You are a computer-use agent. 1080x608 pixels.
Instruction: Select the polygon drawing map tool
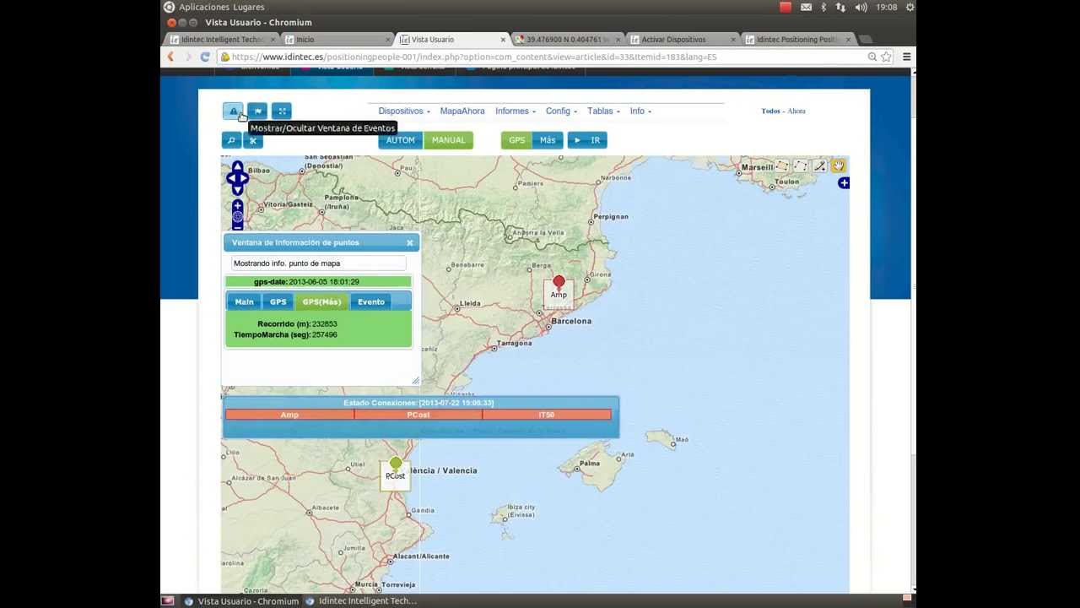tap(801, 166)
